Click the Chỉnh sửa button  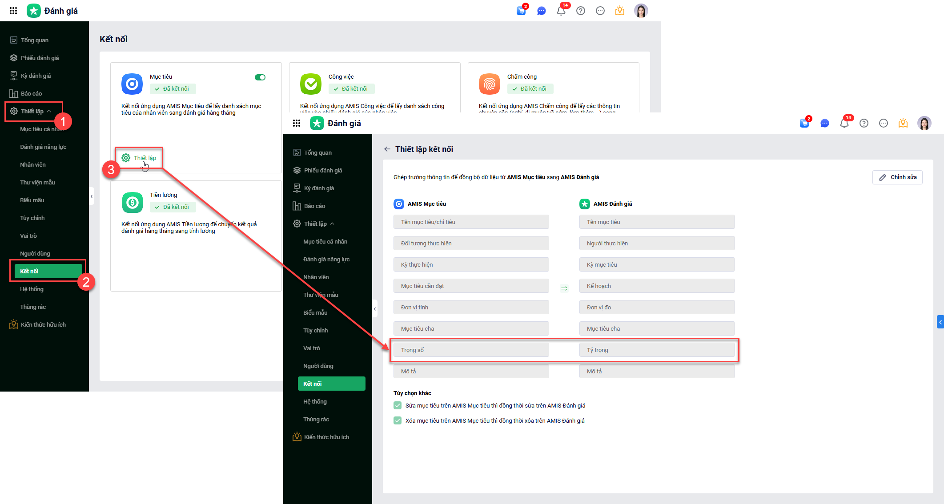pos(897,177)
